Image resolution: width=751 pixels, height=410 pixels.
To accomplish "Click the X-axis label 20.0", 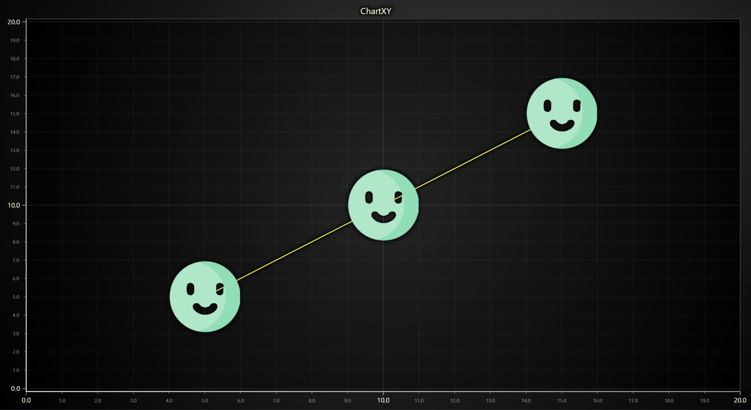I will pos(740,400).
